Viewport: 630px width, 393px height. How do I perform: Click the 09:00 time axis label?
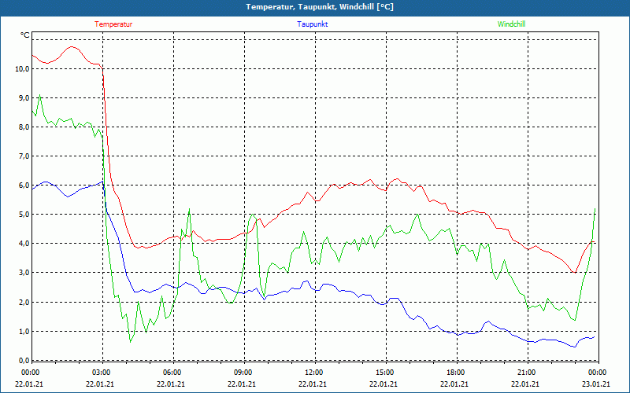click(244, 373)
